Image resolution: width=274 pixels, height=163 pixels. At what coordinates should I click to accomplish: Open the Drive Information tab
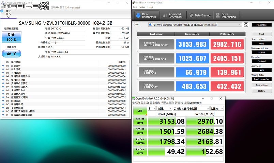click(227, 15)
